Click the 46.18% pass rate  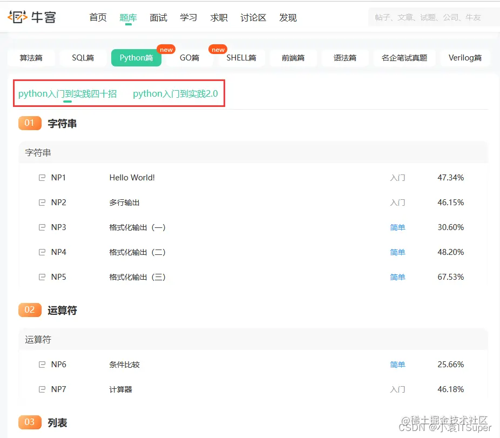click(x=450, y=389)
